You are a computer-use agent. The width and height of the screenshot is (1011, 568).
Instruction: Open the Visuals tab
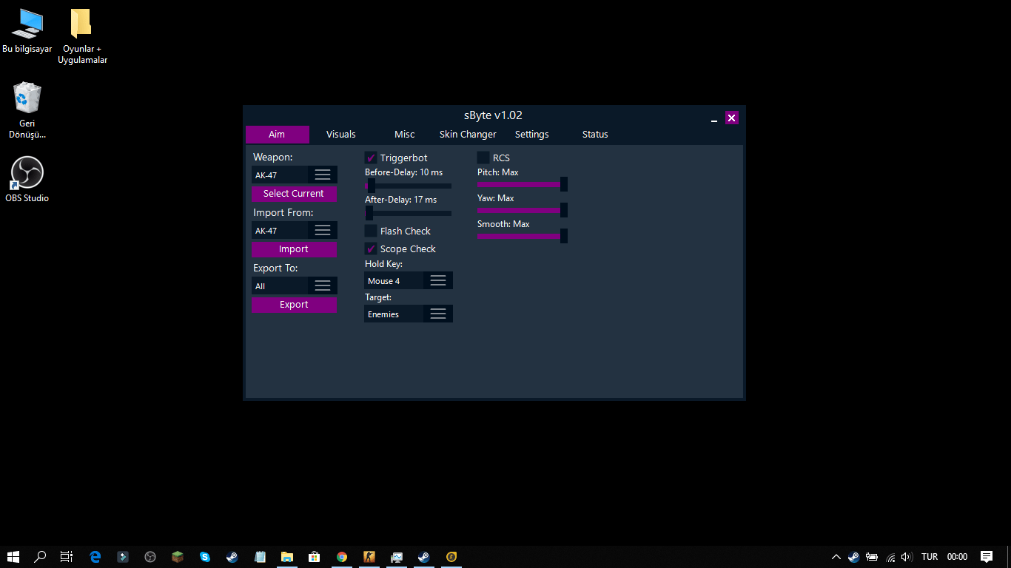pyautogui.click(x=341, y=134)
